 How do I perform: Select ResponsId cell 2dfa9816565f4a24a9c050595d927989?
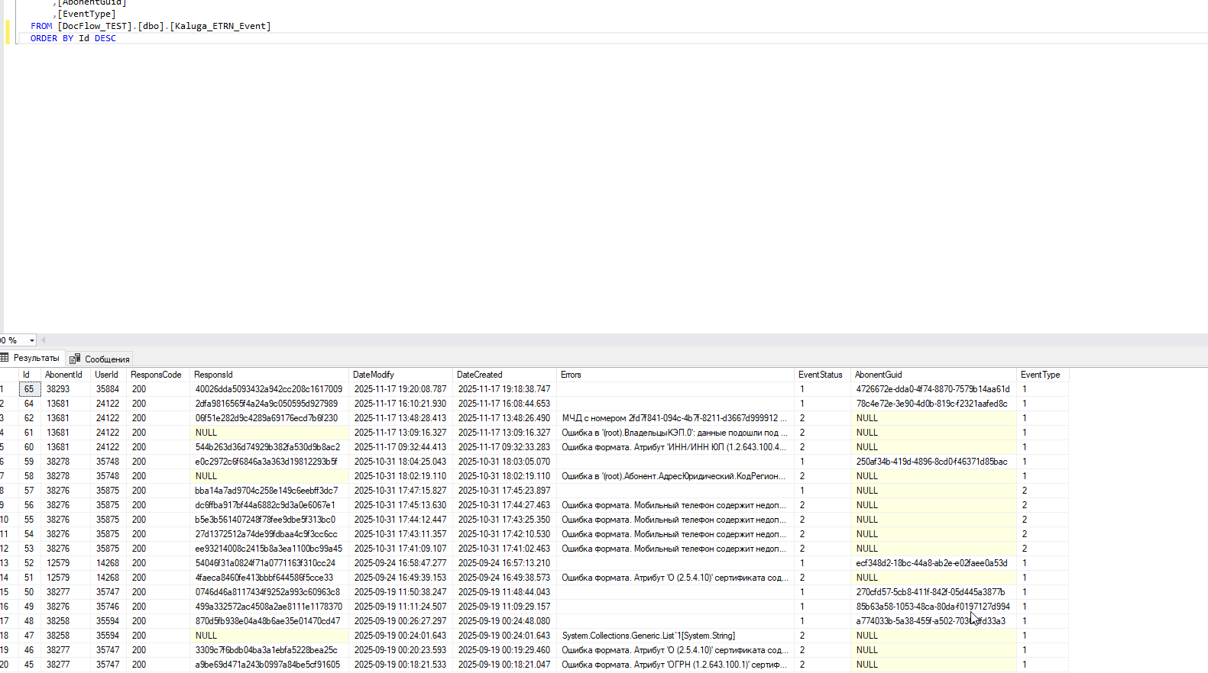point(269,404)
